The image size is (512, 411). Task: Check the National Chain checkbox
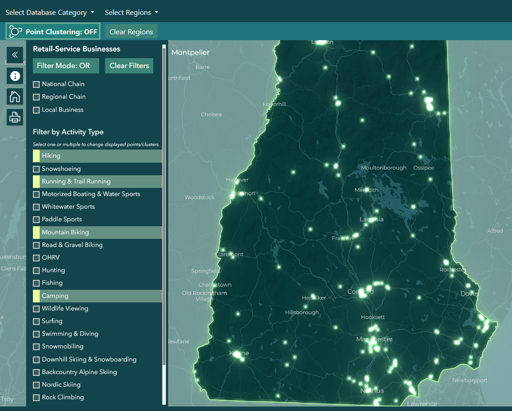(x=36, y=84)
